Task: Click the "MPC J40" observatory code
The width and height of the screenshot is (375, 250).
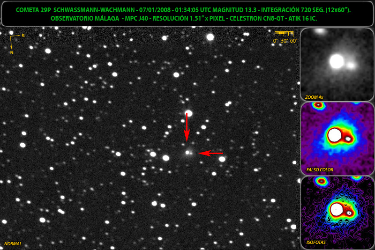Action: pos(136,18)
